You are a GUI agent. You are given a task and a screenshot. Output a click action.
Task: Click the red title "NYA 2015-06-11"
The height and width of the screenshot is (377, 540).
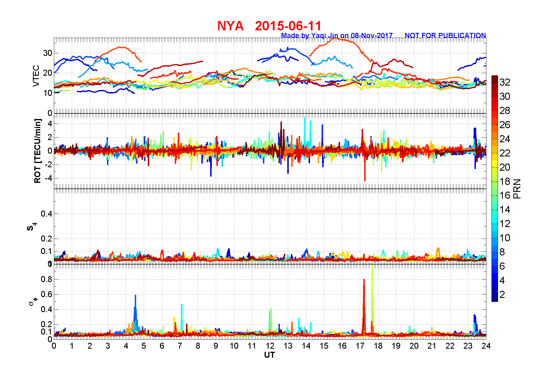point(269,26)
